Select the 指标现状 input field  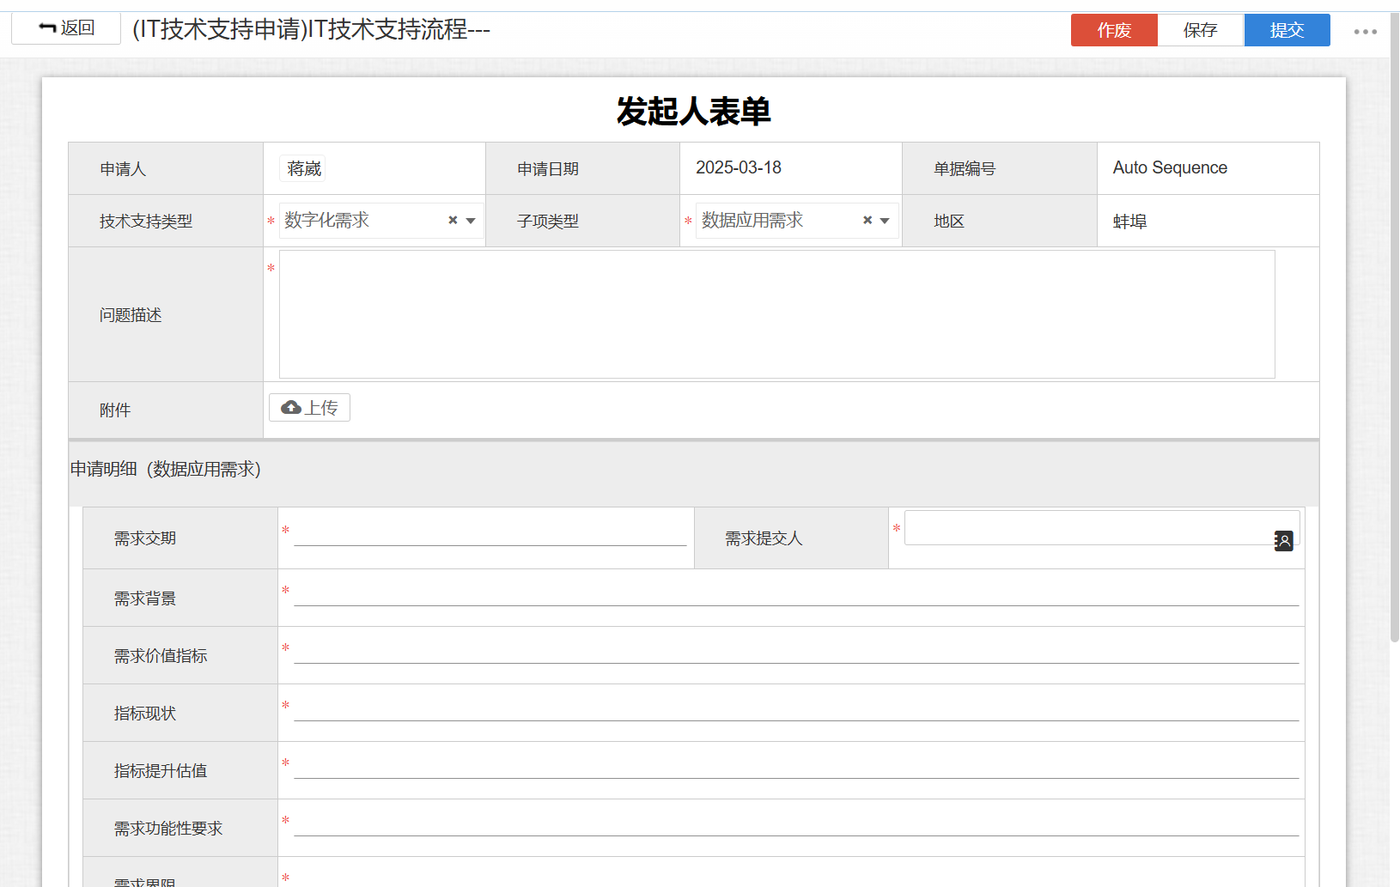795,709
